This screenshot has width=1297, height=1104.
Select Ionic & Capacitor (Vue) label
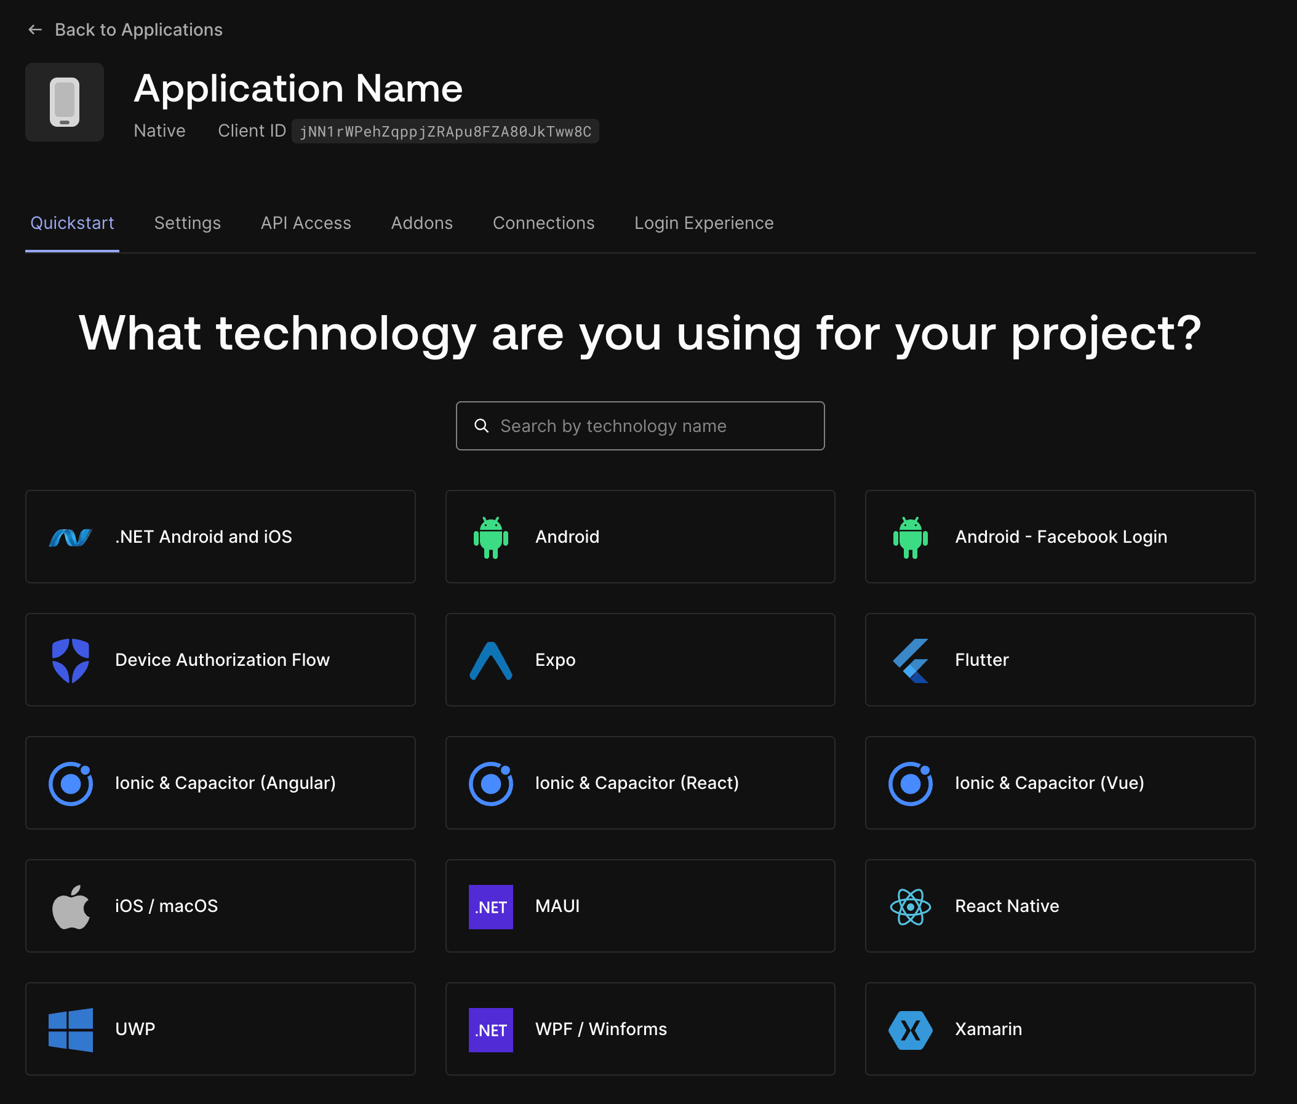click(1049, 783)
